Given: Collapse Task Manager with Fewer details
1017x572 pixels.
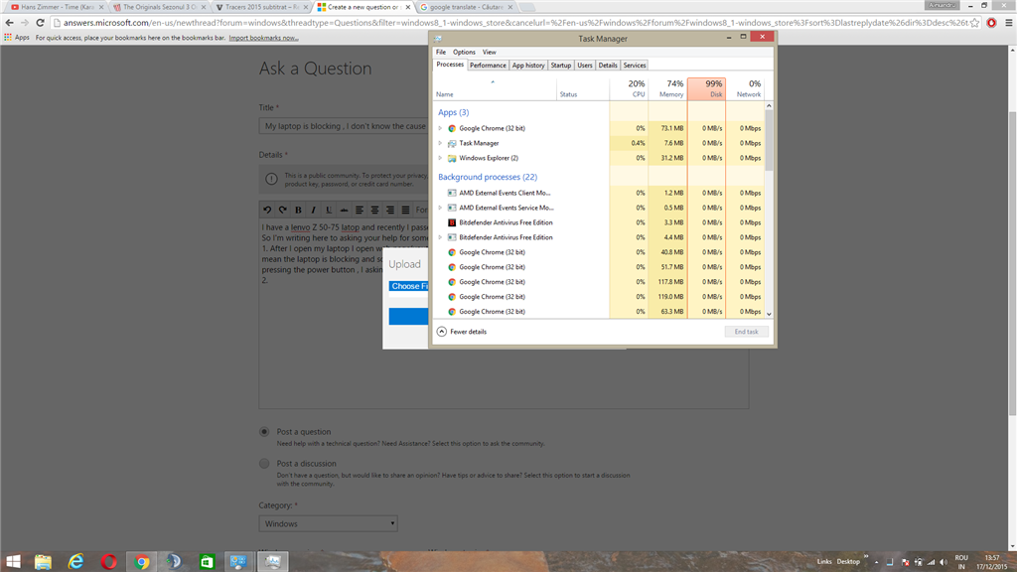Looking at the screenshot, I should (461, 332).
